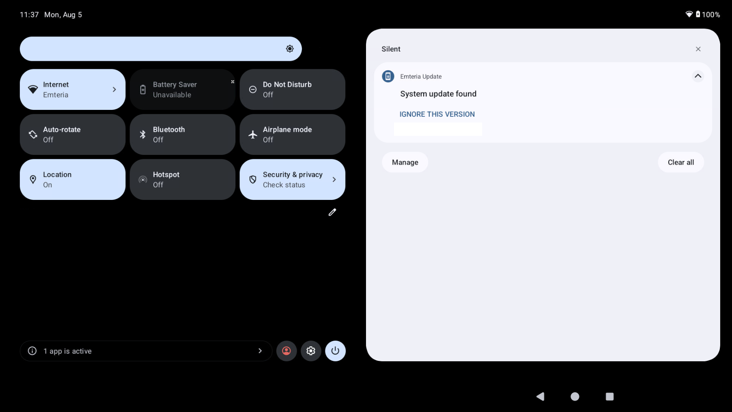Screen dimensions: 732x412
Task: Tap the Emteria Update app icon
Action: (388, 76)
